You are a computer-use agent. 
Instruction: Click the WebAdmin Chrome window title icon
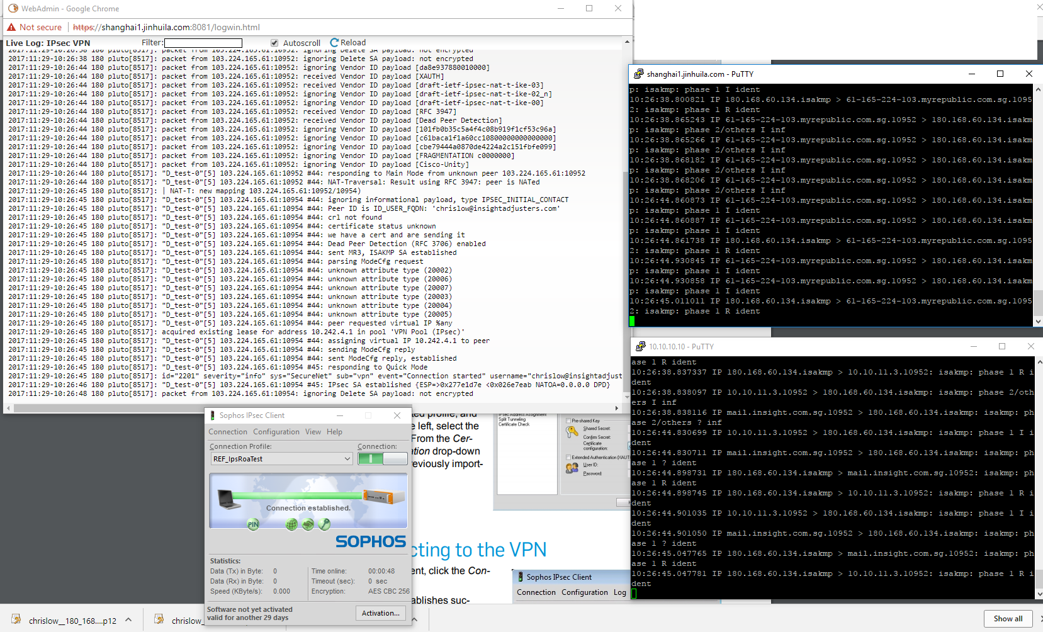(x=13, y=9)
